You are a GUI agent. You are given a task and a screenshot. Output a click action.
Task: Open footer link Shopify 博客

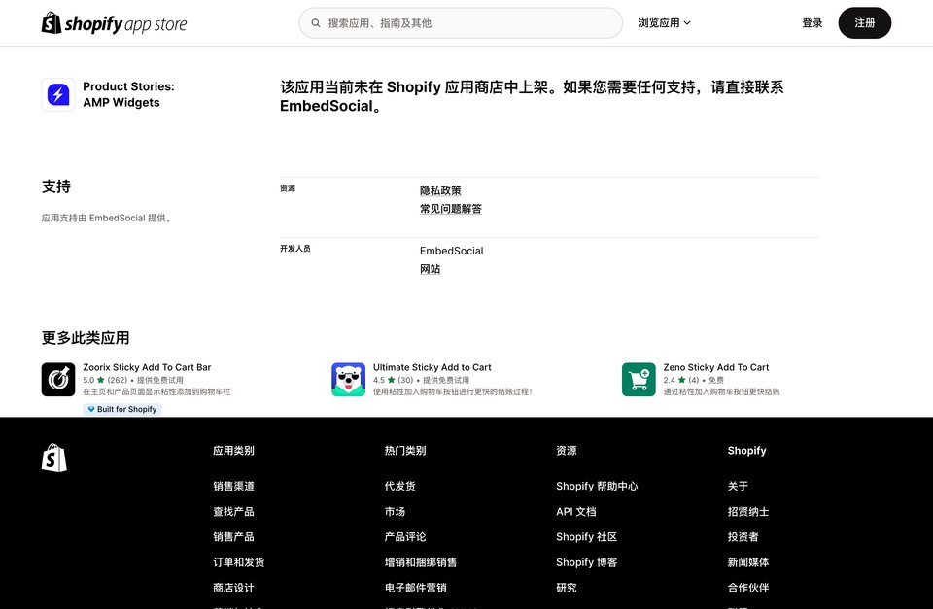(586, 562)
